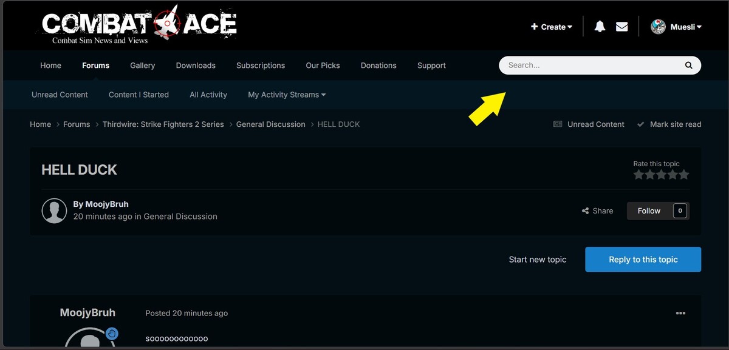Image resolution: width=729 pixels, height=350 pixels.
Task: Rate topic five stars
Action: pyautogui.click(x=684, y=175)
